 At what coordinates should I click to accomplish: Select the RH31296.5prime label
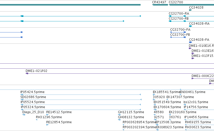[49, 117]
